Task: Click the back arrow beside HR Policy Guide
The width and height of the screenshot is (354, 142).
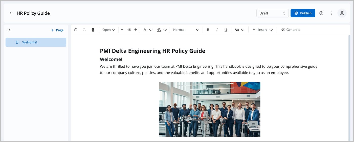Action: tap(11, 13)
